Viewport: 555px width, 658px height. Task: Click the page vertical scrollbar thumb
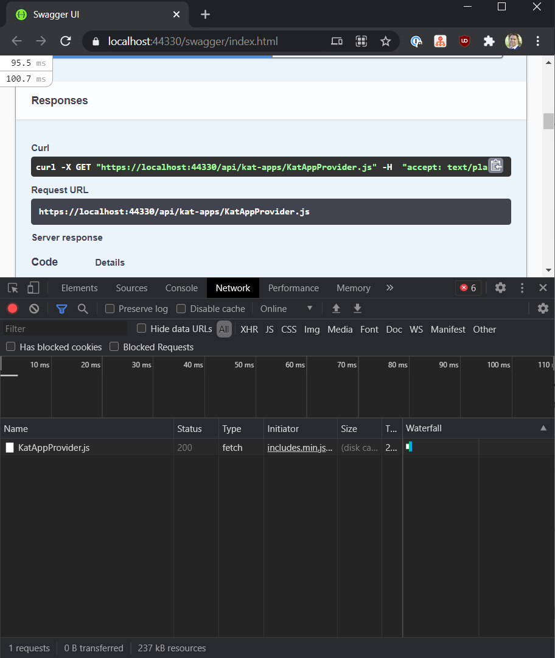548,121
